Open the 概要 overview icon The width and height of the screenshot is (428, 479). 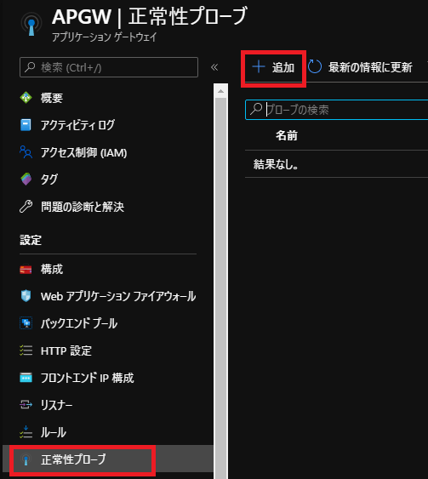(26, 98)
